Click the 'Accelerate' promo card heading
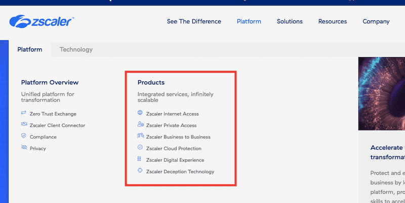 (x=387, y=153)
